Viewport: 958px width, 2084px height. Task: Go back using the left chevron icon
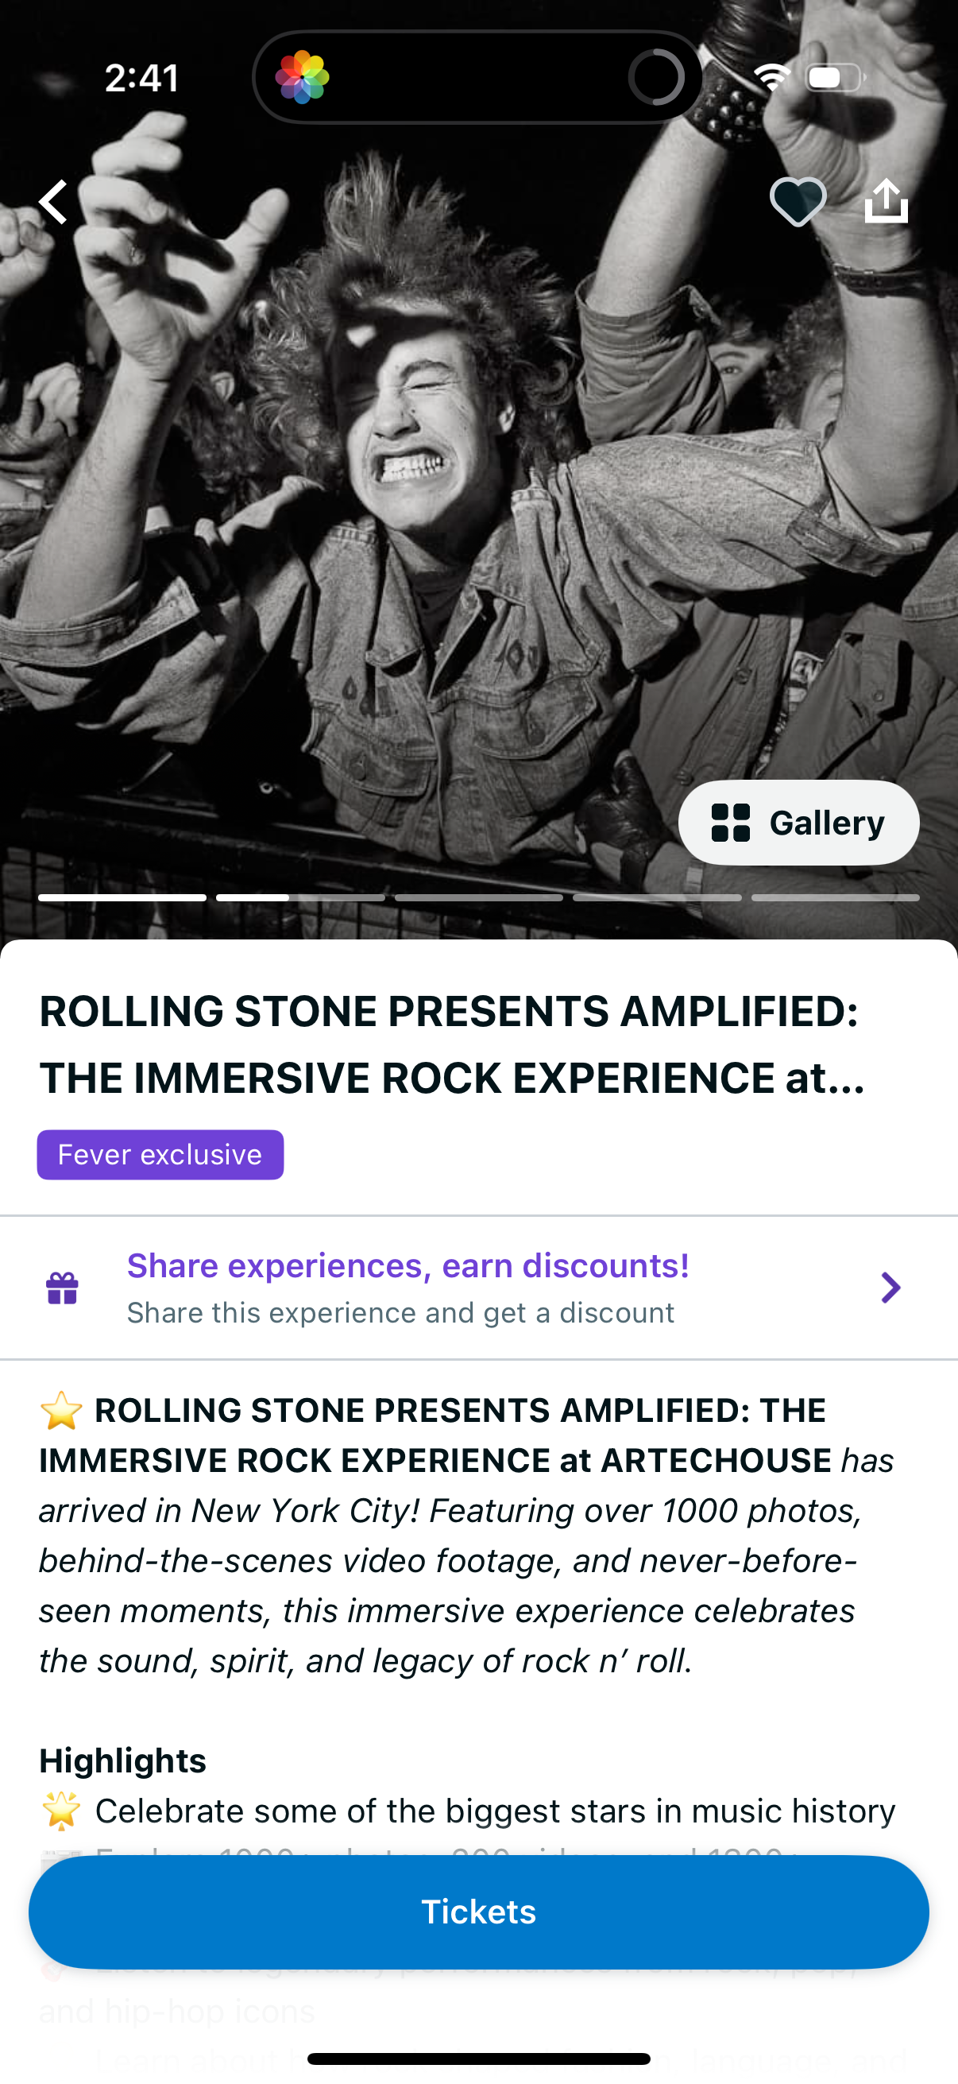pyautogui.click(x=53, y=201)
